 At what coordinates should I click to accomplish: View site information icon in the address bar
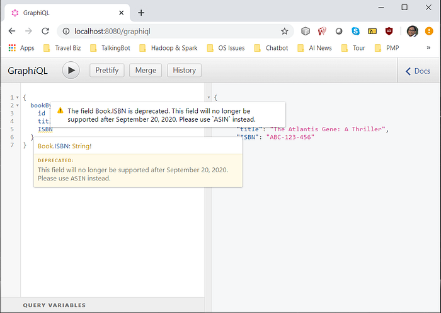tap(66, 32)
